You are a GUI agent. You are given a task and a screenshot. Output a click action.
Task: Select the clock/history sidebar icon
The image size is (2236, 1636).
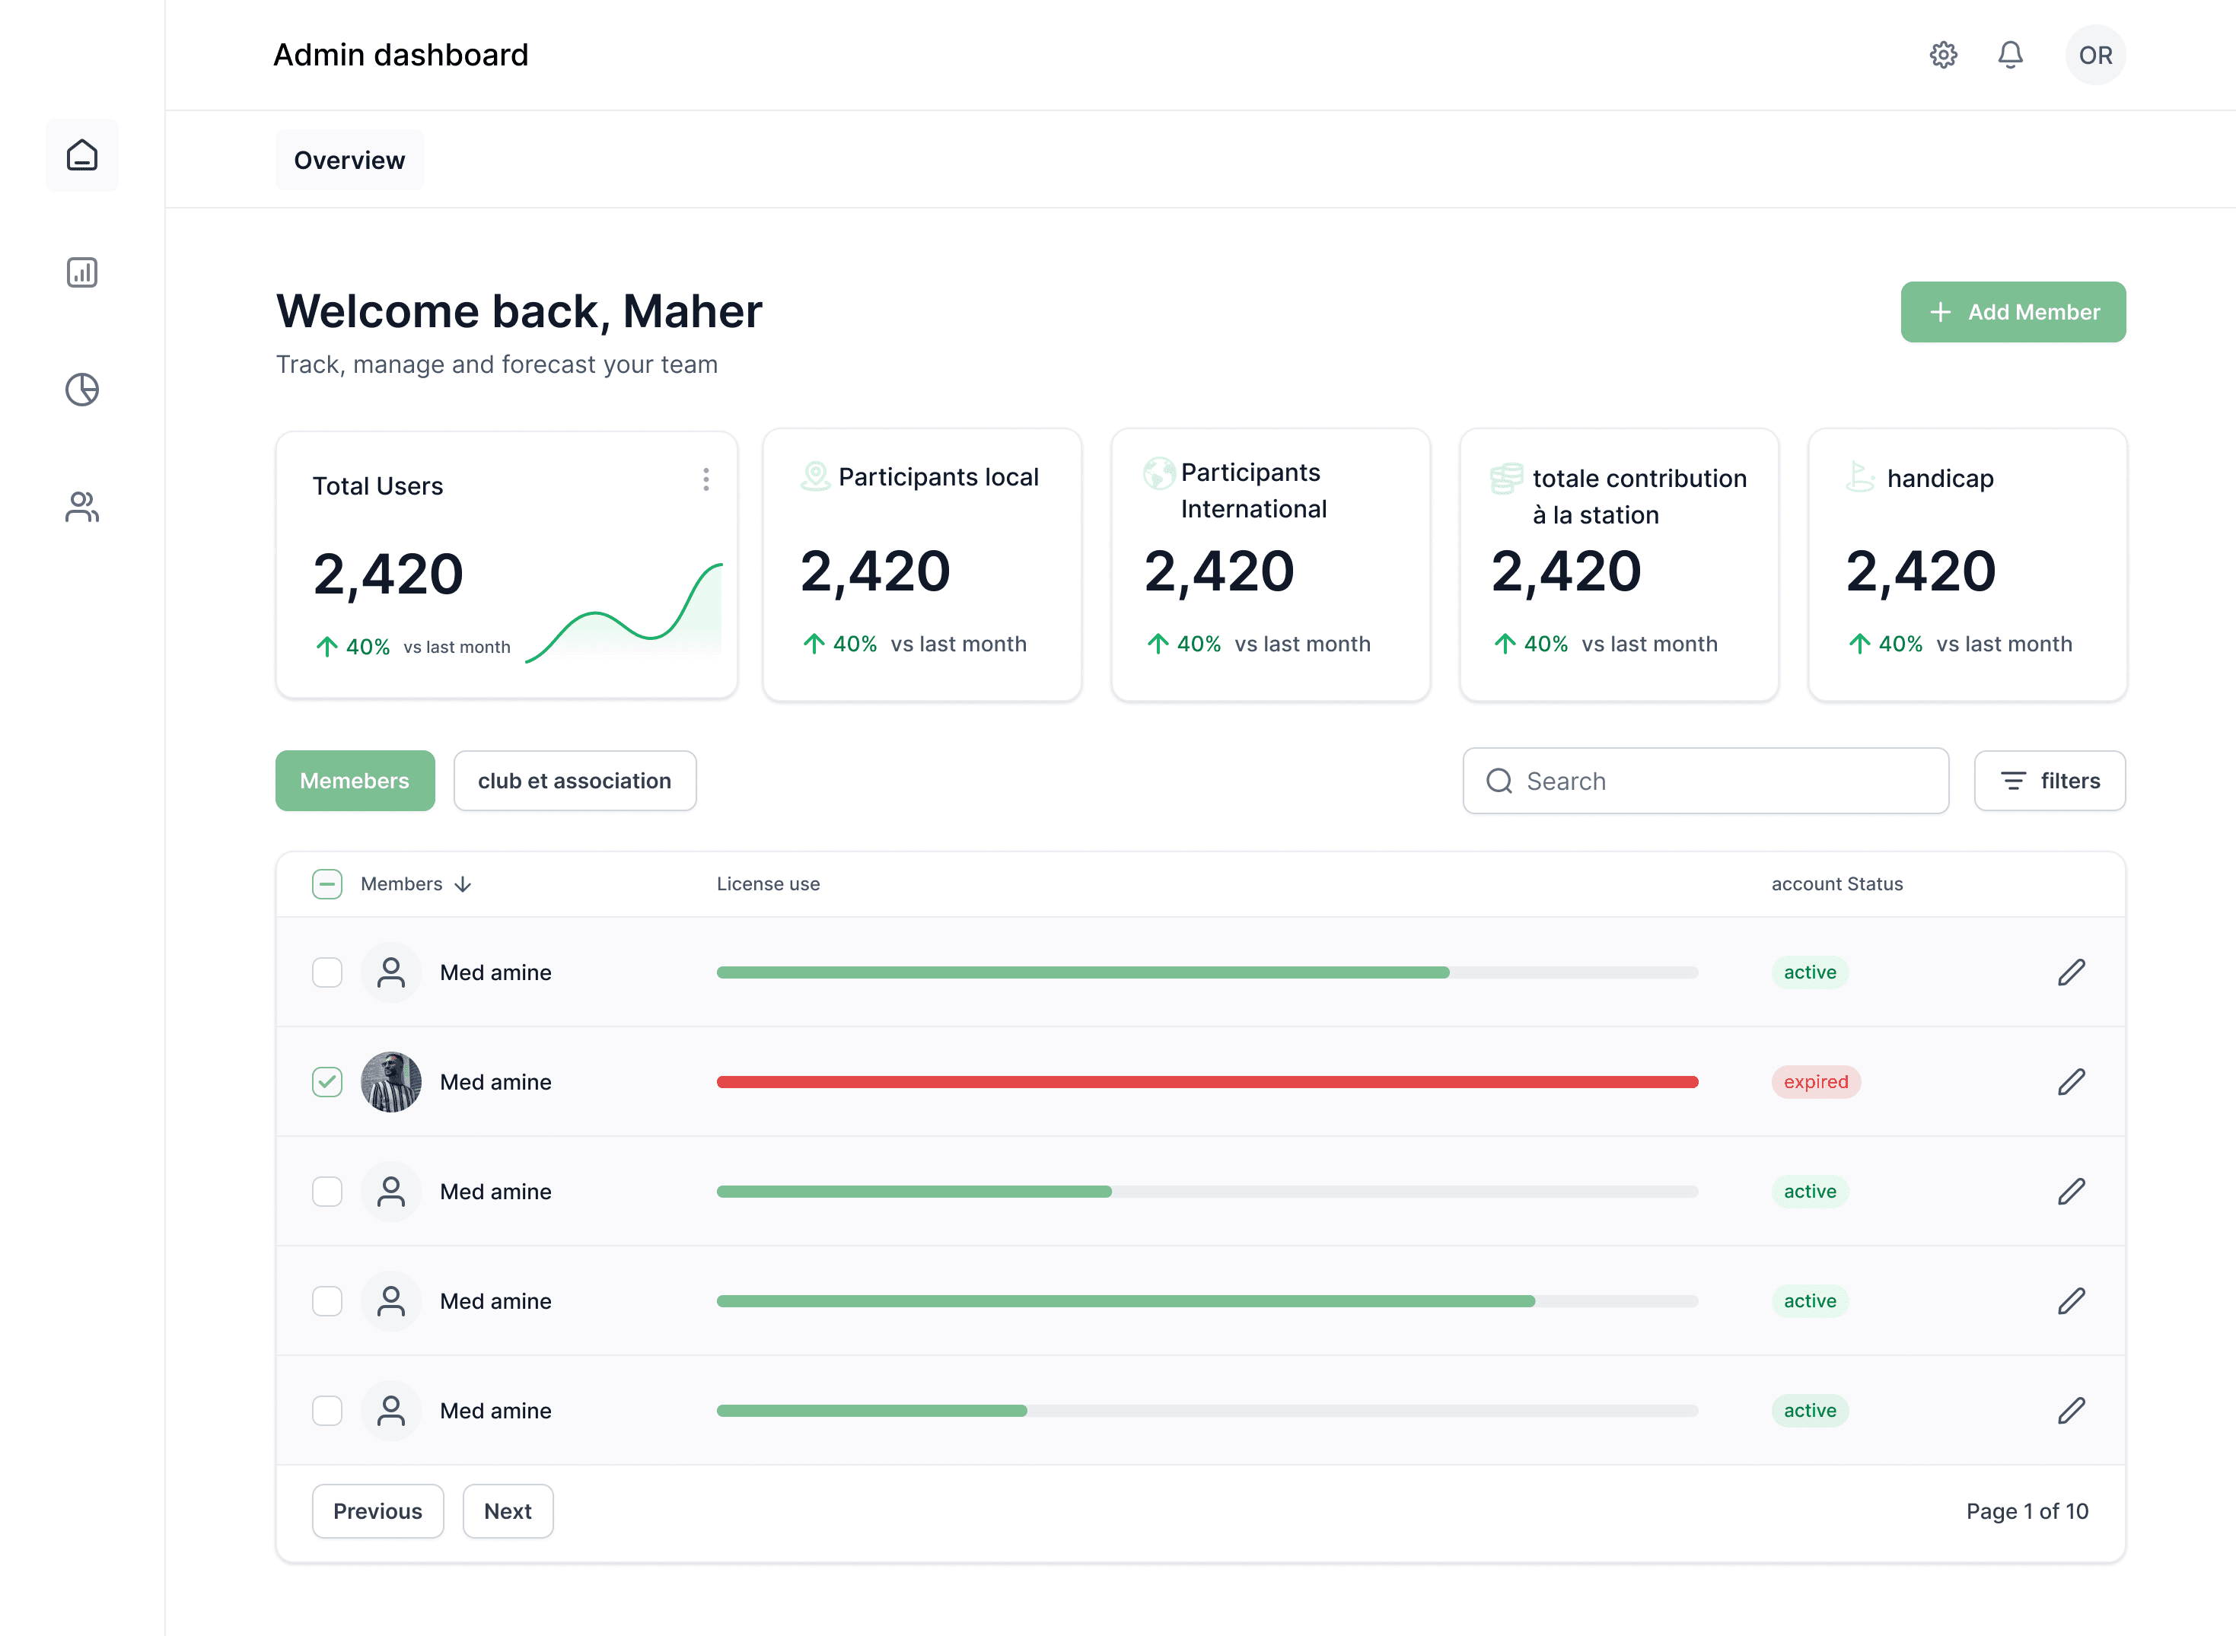81,389
